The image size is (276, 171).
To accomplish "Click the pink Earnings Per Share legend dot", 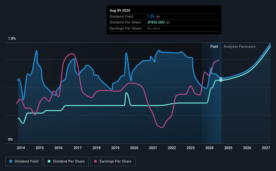I will (x=95, y=161).
